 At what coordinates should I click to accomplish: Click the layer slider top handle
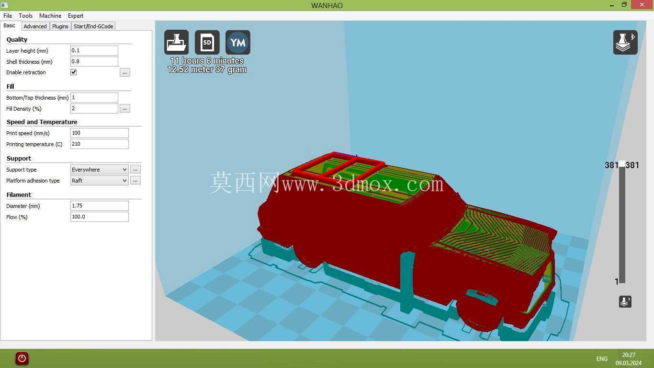click(622, 164)
